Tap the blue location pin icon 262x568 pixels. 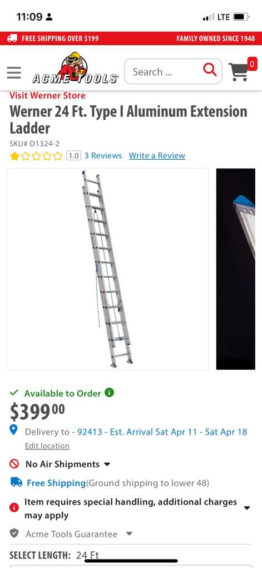pyautogui.click(x=14, y=430)
